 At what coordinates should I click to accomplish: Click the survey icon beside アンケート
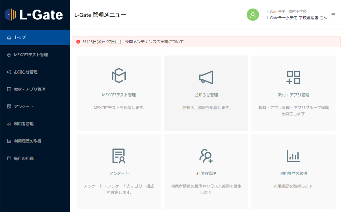coord(9,106)
